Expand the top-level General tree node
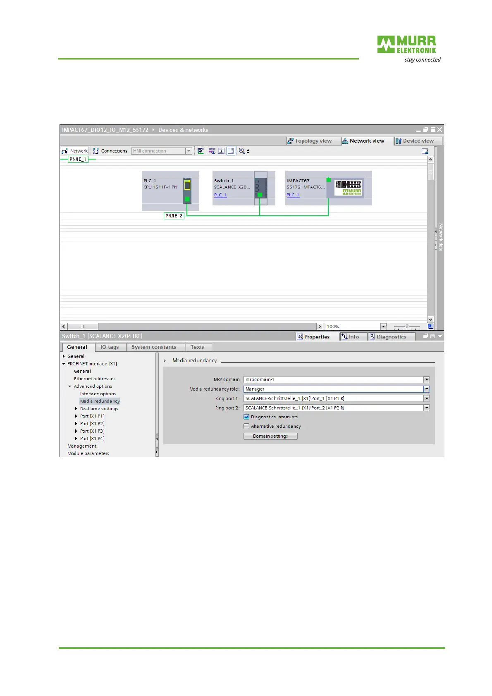 click(64, 356)
